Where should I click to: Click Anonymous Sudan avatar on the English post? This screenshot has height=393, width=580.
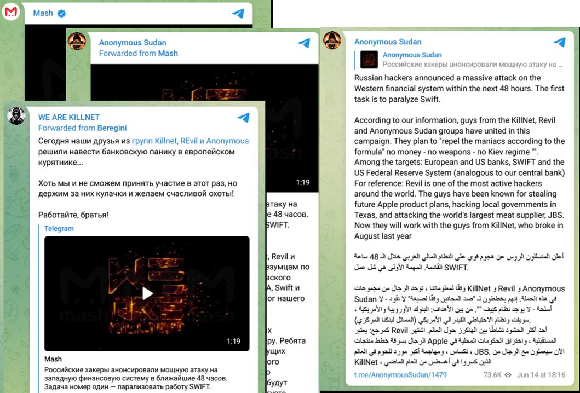click(x=332, y=41)
